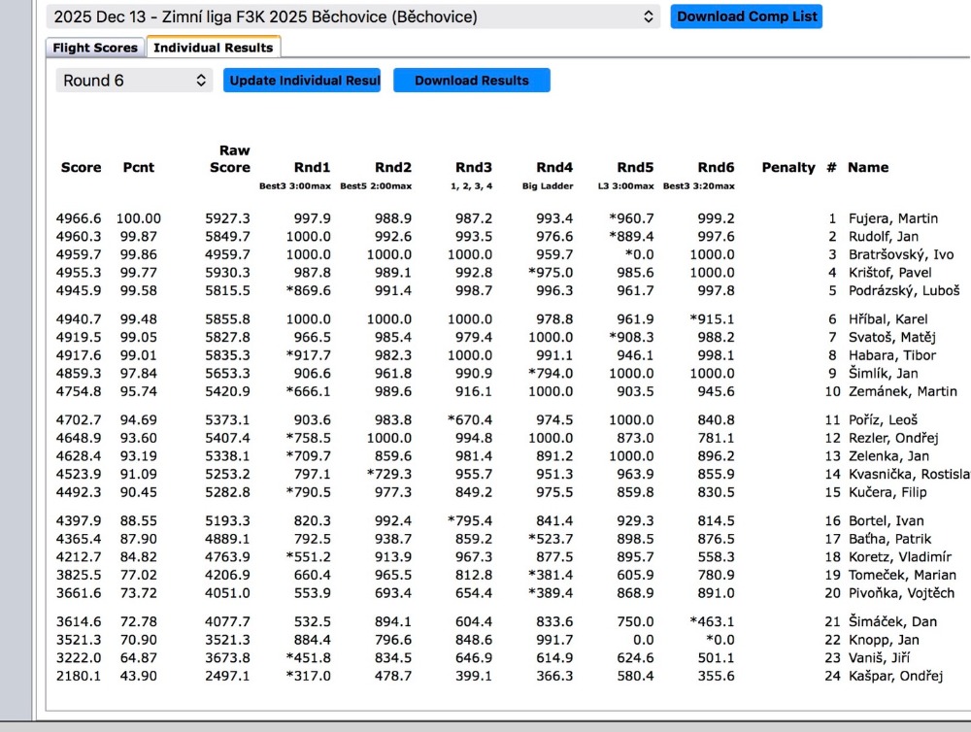Open the competition selection dropdown

[x=353, y=17]
